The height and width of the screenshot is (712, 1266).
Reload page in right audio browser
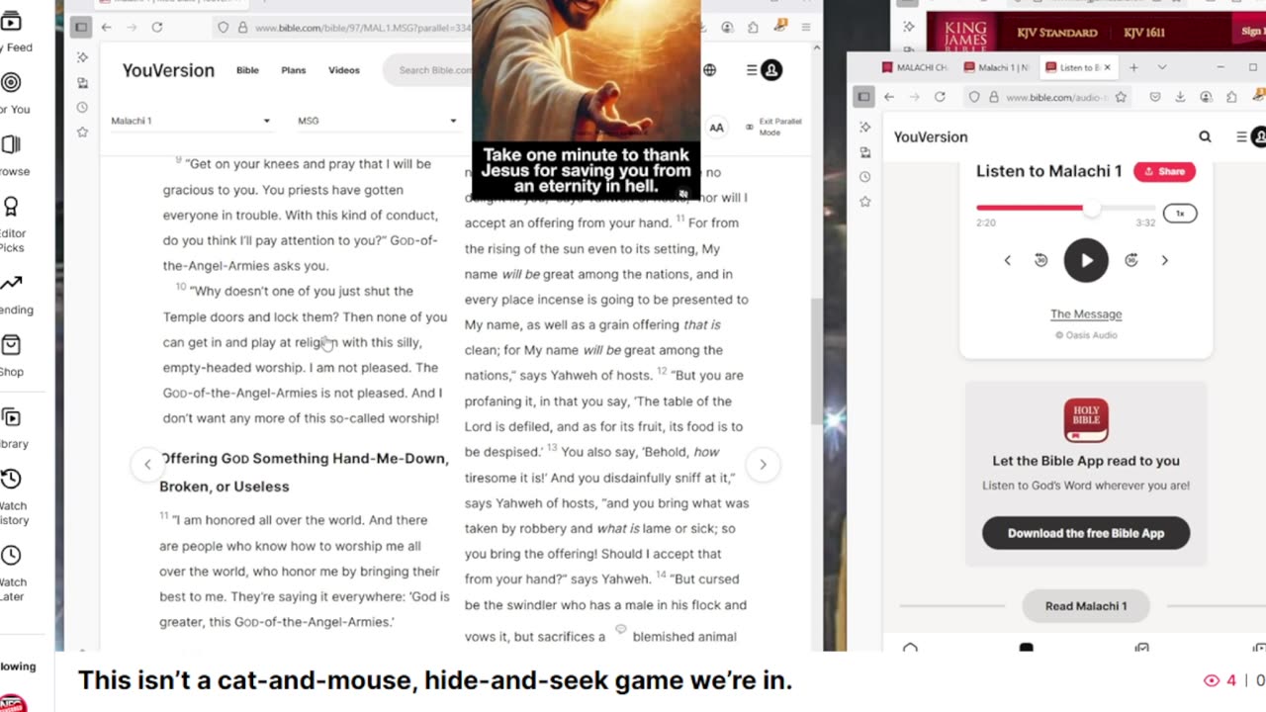(x=940, y=97)
